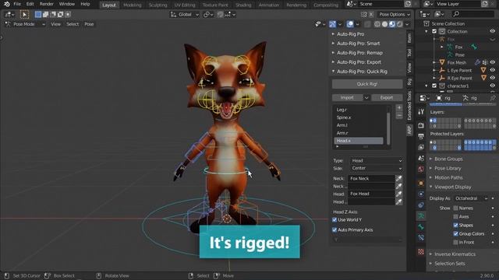Switch to rendered viewport shading
The height and width of the screenshot is (280, 499).
400,24
